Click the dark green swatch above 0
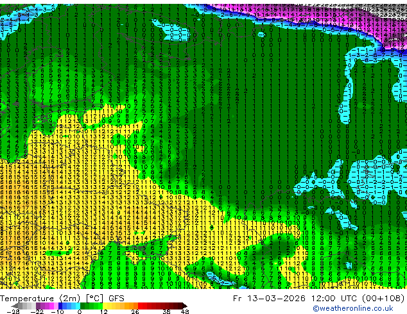The image size is (407, 314). point(83,306)
